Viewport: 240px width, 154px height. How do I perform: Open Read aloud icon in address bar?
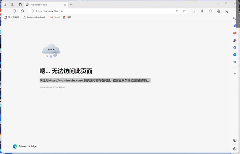tap(177, 11)
